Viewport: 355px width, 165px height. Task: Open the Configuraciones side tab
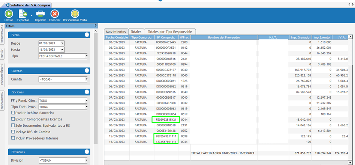(2, 75)
